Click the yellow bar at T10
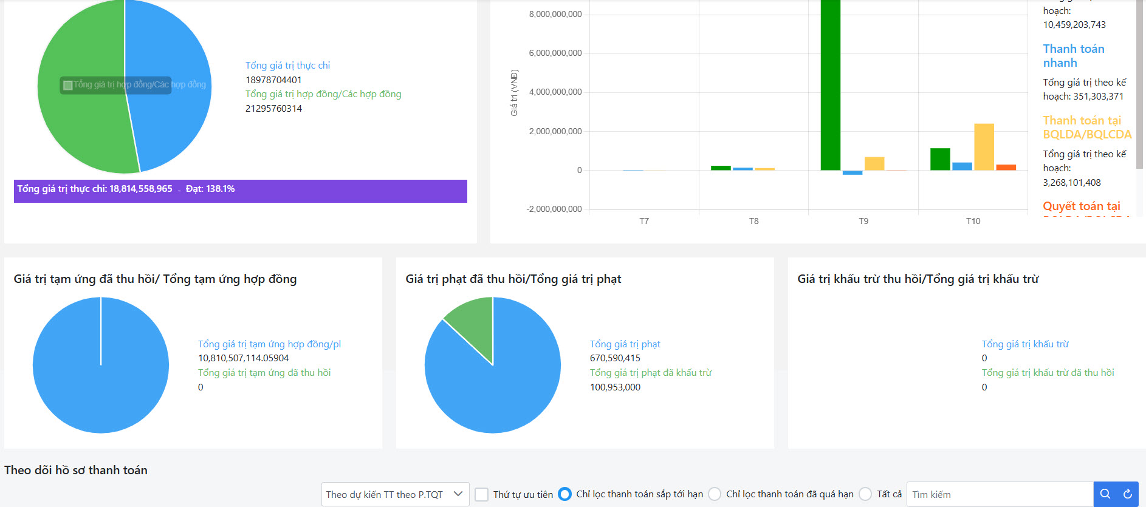The image size is (1146, 507). pos(984,147)
